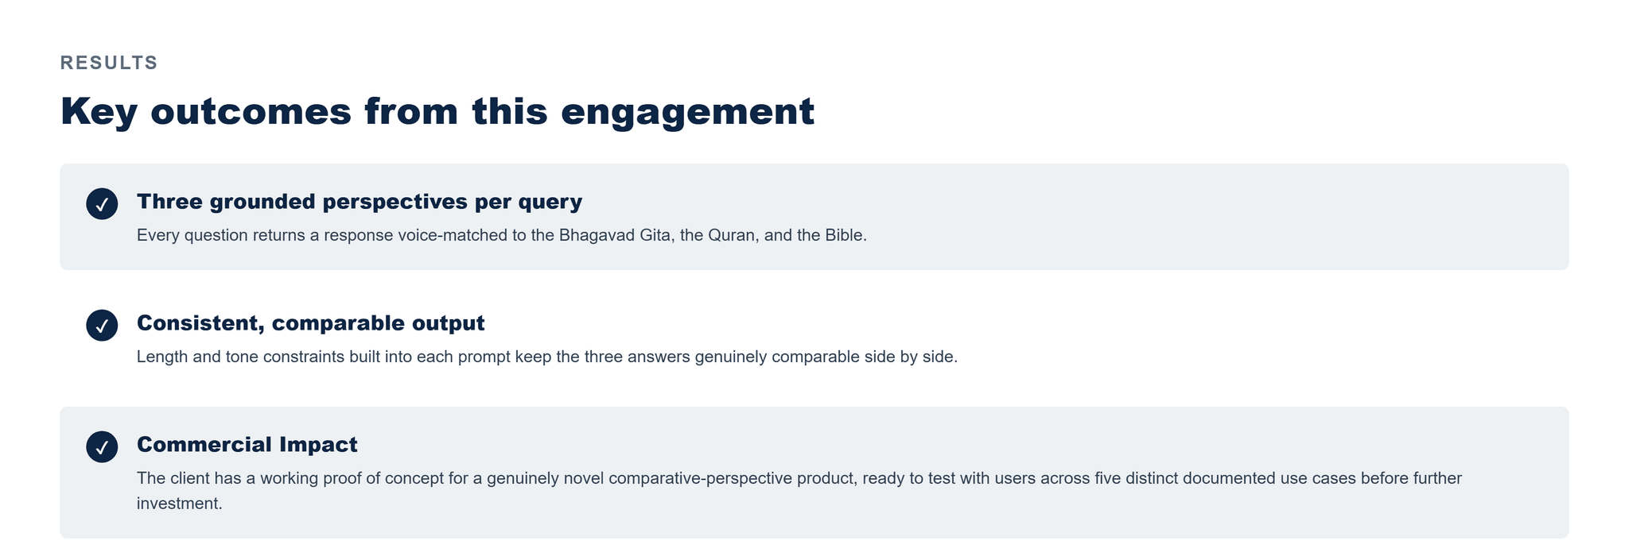Screen dimensions: 1629x552
Task: Click the checkmark icon beside Three grounded perspectives
Action: pyautogui.click(x=102, y=204)
